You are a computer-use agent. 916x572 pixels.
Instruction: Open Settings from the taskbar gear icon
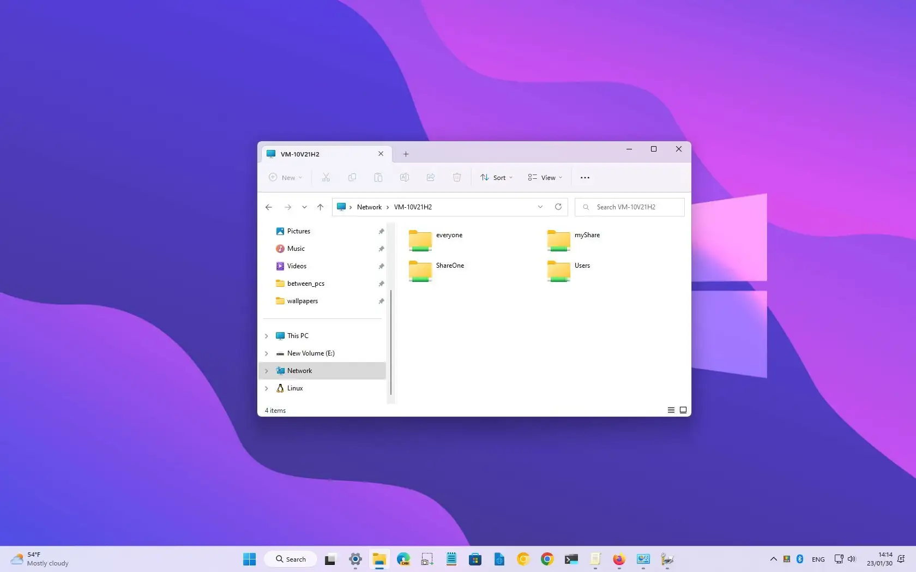point(355,559)
